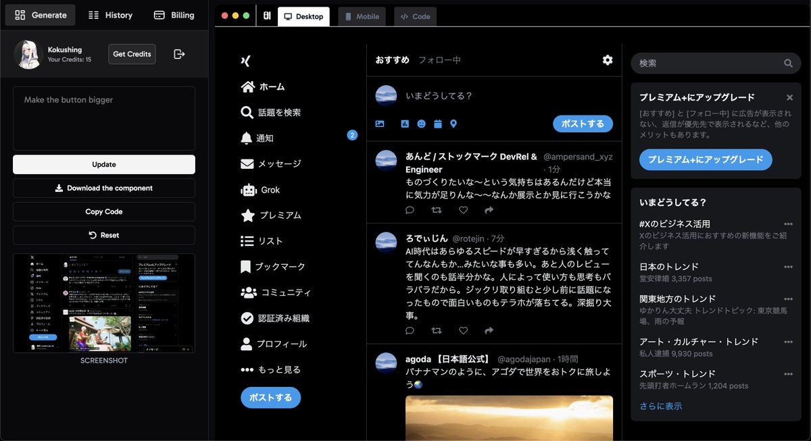This screenshot has height=441, width=811.
Task: Select the Mobile preview tab
Action: (362, 17)
